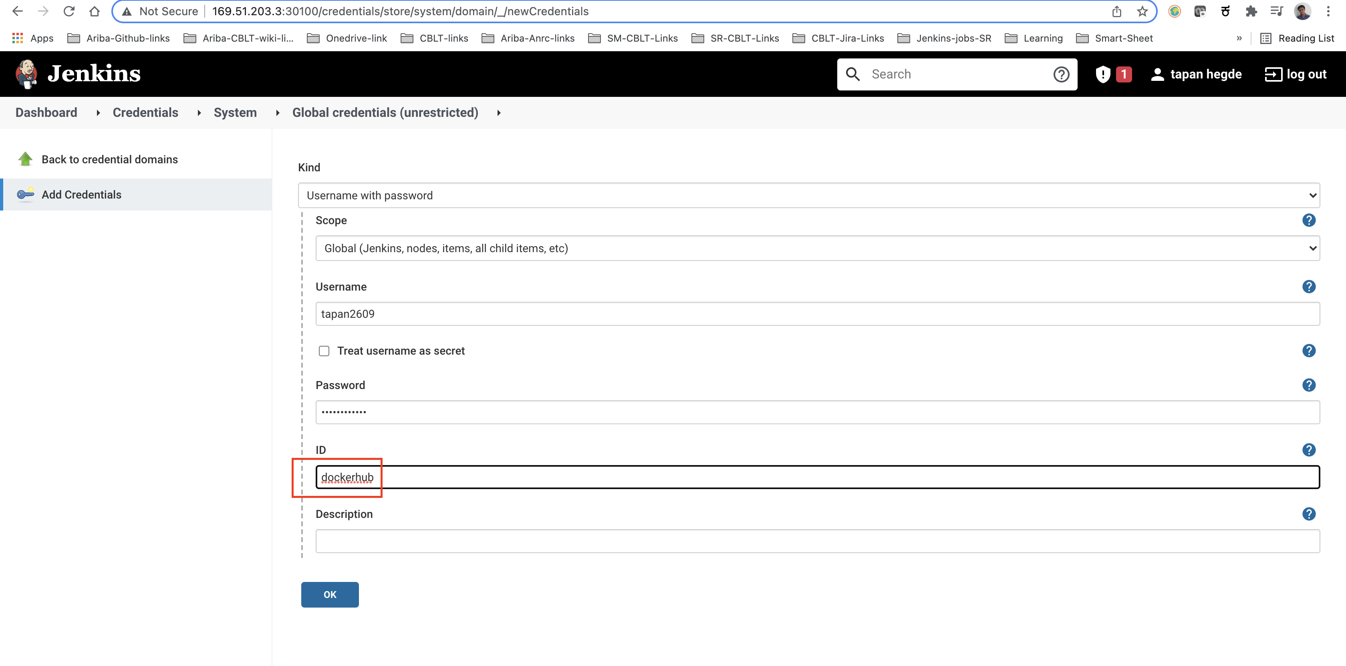
Task: Open the SM-CBLT-Links bookmark folder
Action: click(x=632, y=38)
